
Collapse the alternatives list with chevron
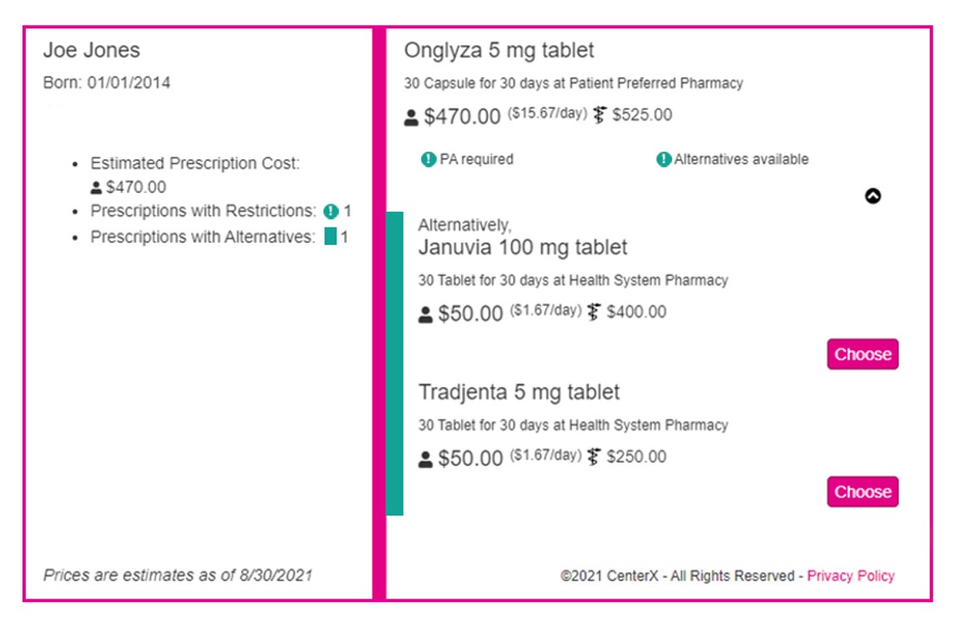[872, 196]
